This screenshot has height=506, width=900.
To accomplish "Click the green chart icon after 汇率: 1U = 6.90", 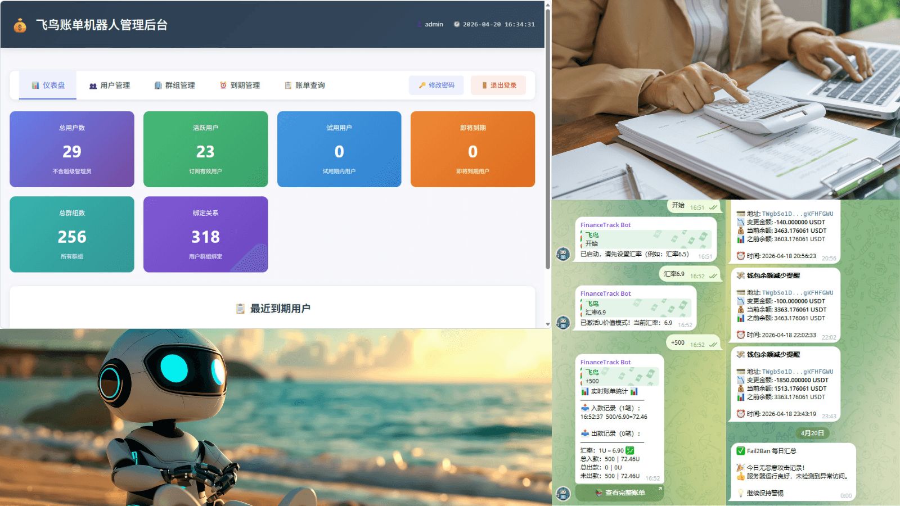I will (x=630, y=450).
